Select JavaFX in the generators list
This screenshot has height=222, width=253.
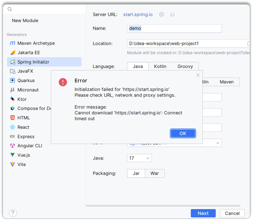pos(25,71)
